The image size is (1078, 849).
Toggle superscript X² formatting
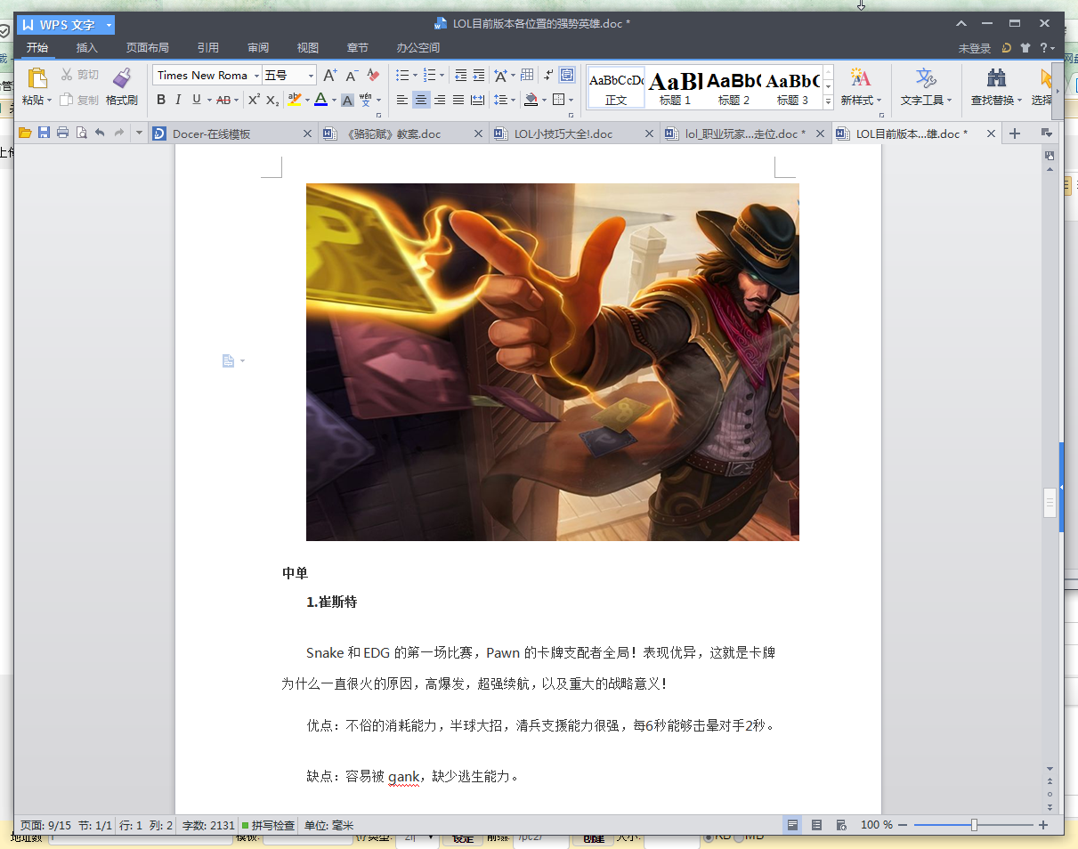[x=254, y=100]
